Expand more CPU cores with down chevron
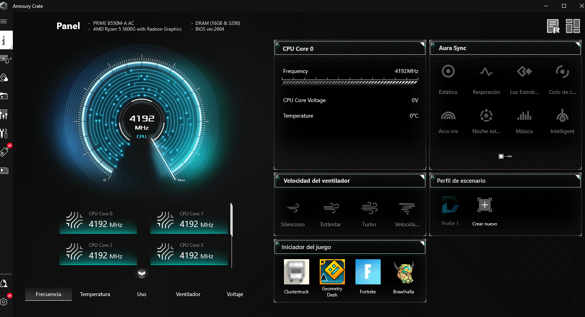Image resolution: width=585 pixels, height=317 pixels. 141,274
